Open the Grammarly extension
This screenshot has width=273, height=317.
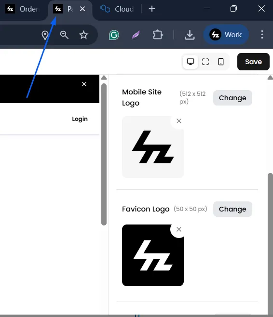click(x=114, y=35)
